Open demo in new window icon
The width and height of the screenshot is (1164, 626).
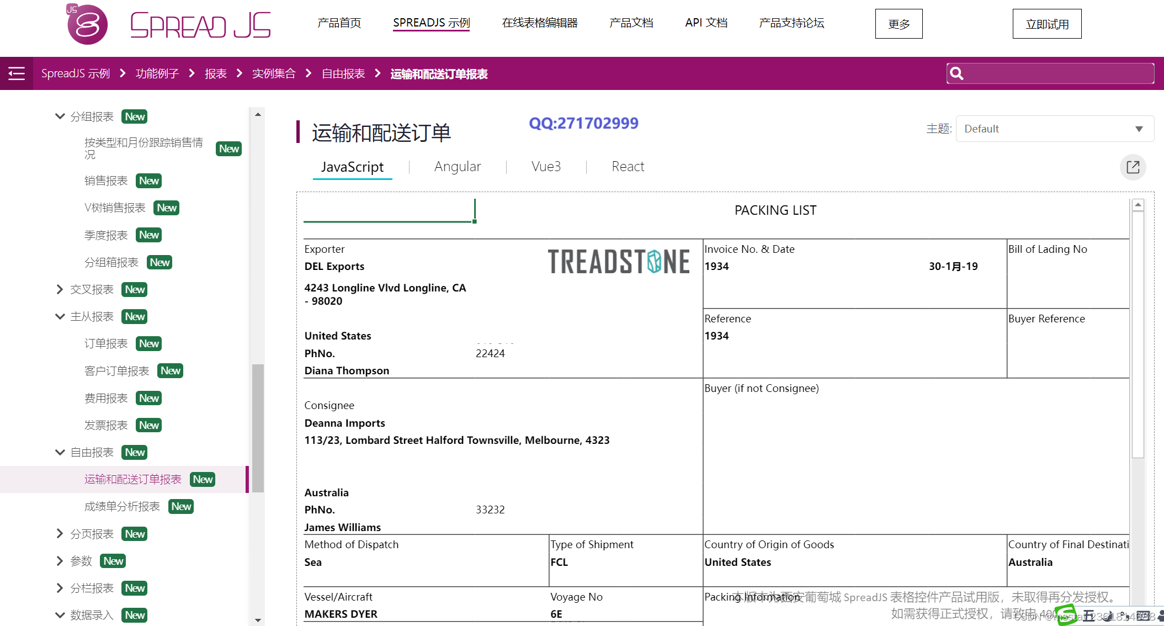[1133, 167]
